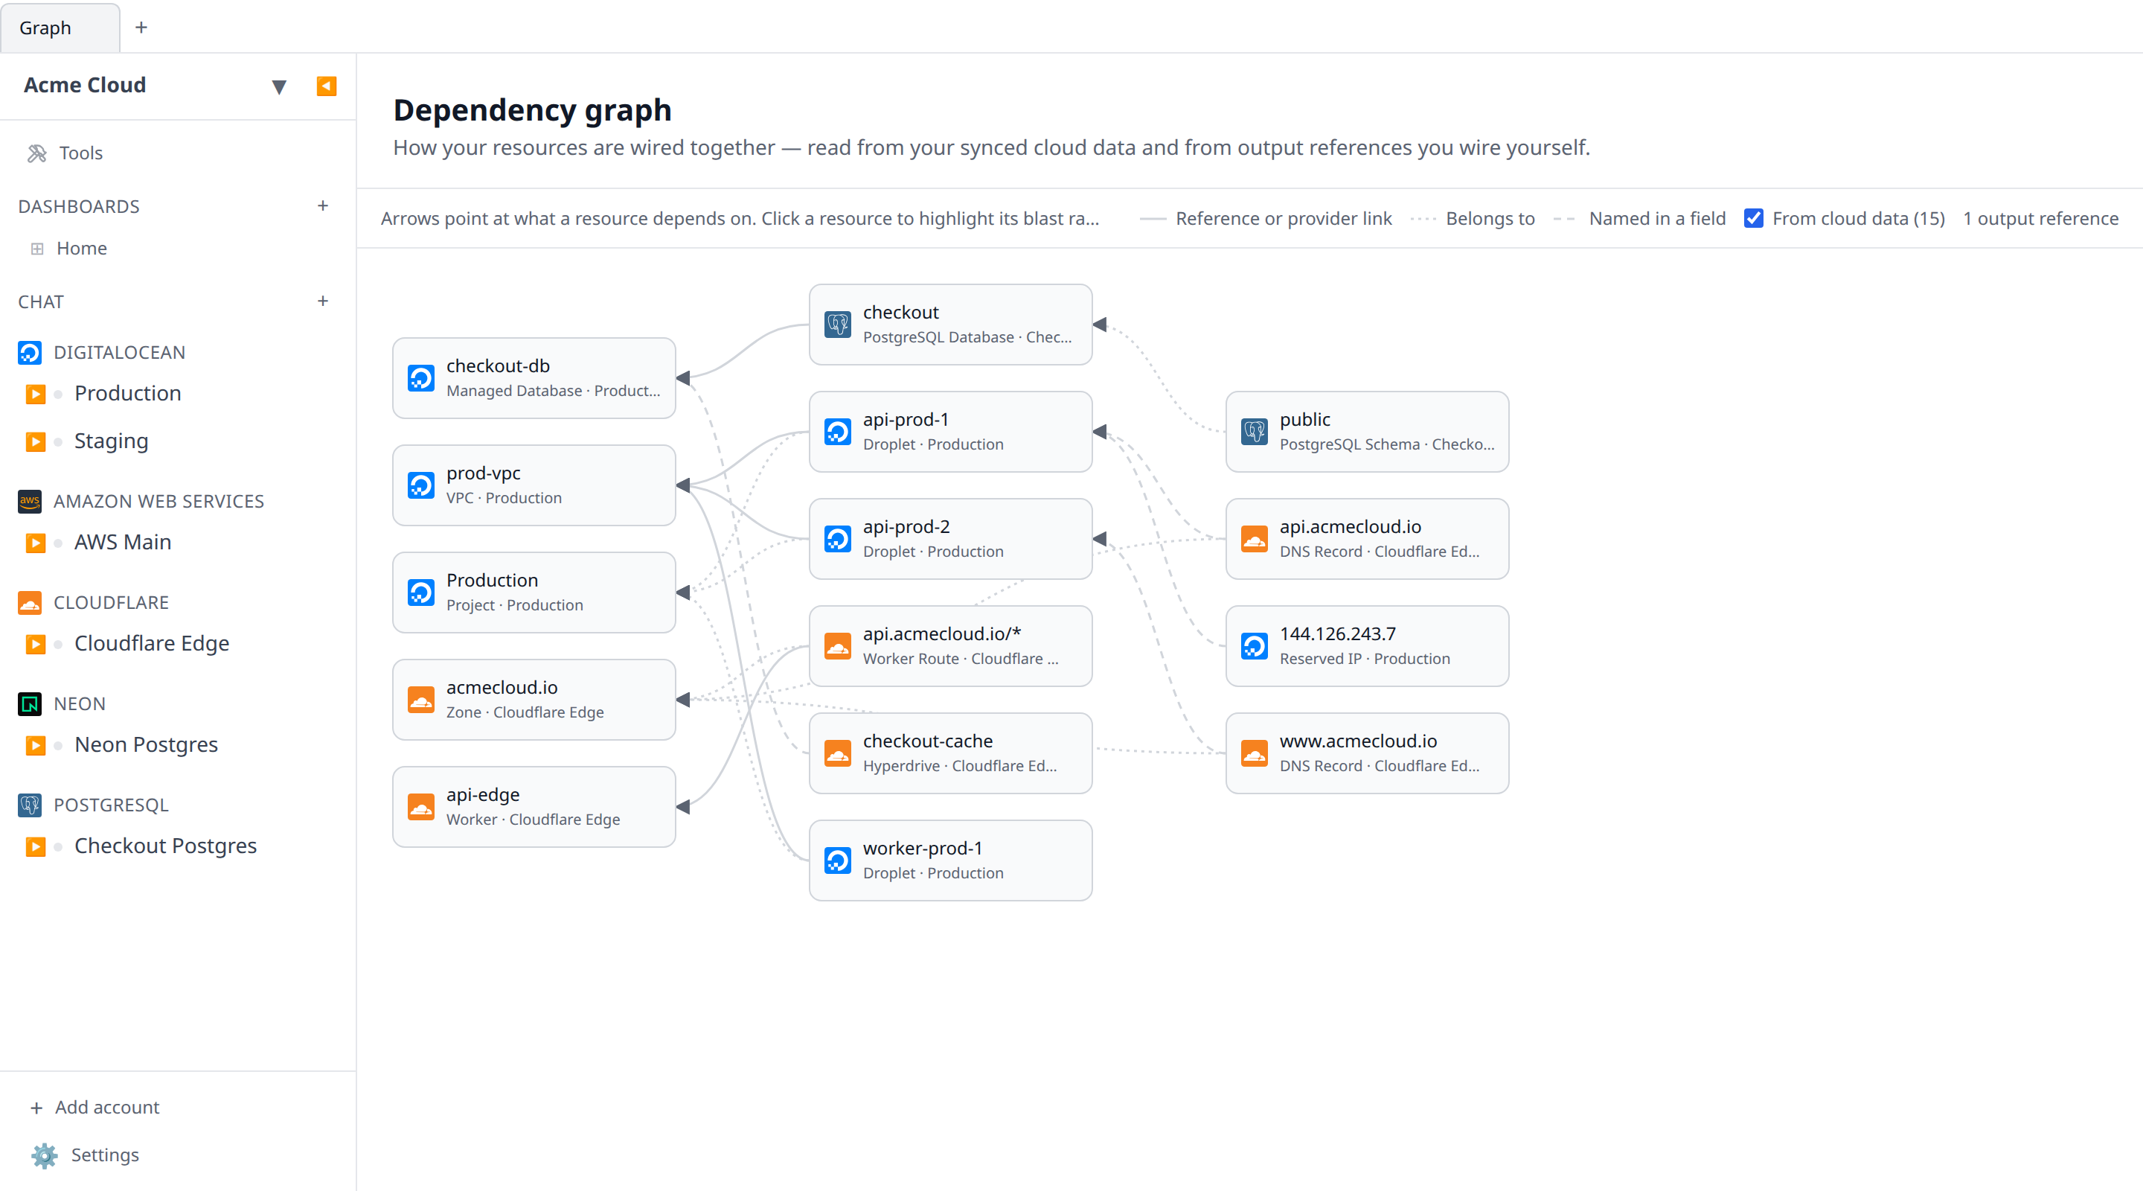
Task: Click the api-edge worker node icon
Action: (x=421, y=808)
